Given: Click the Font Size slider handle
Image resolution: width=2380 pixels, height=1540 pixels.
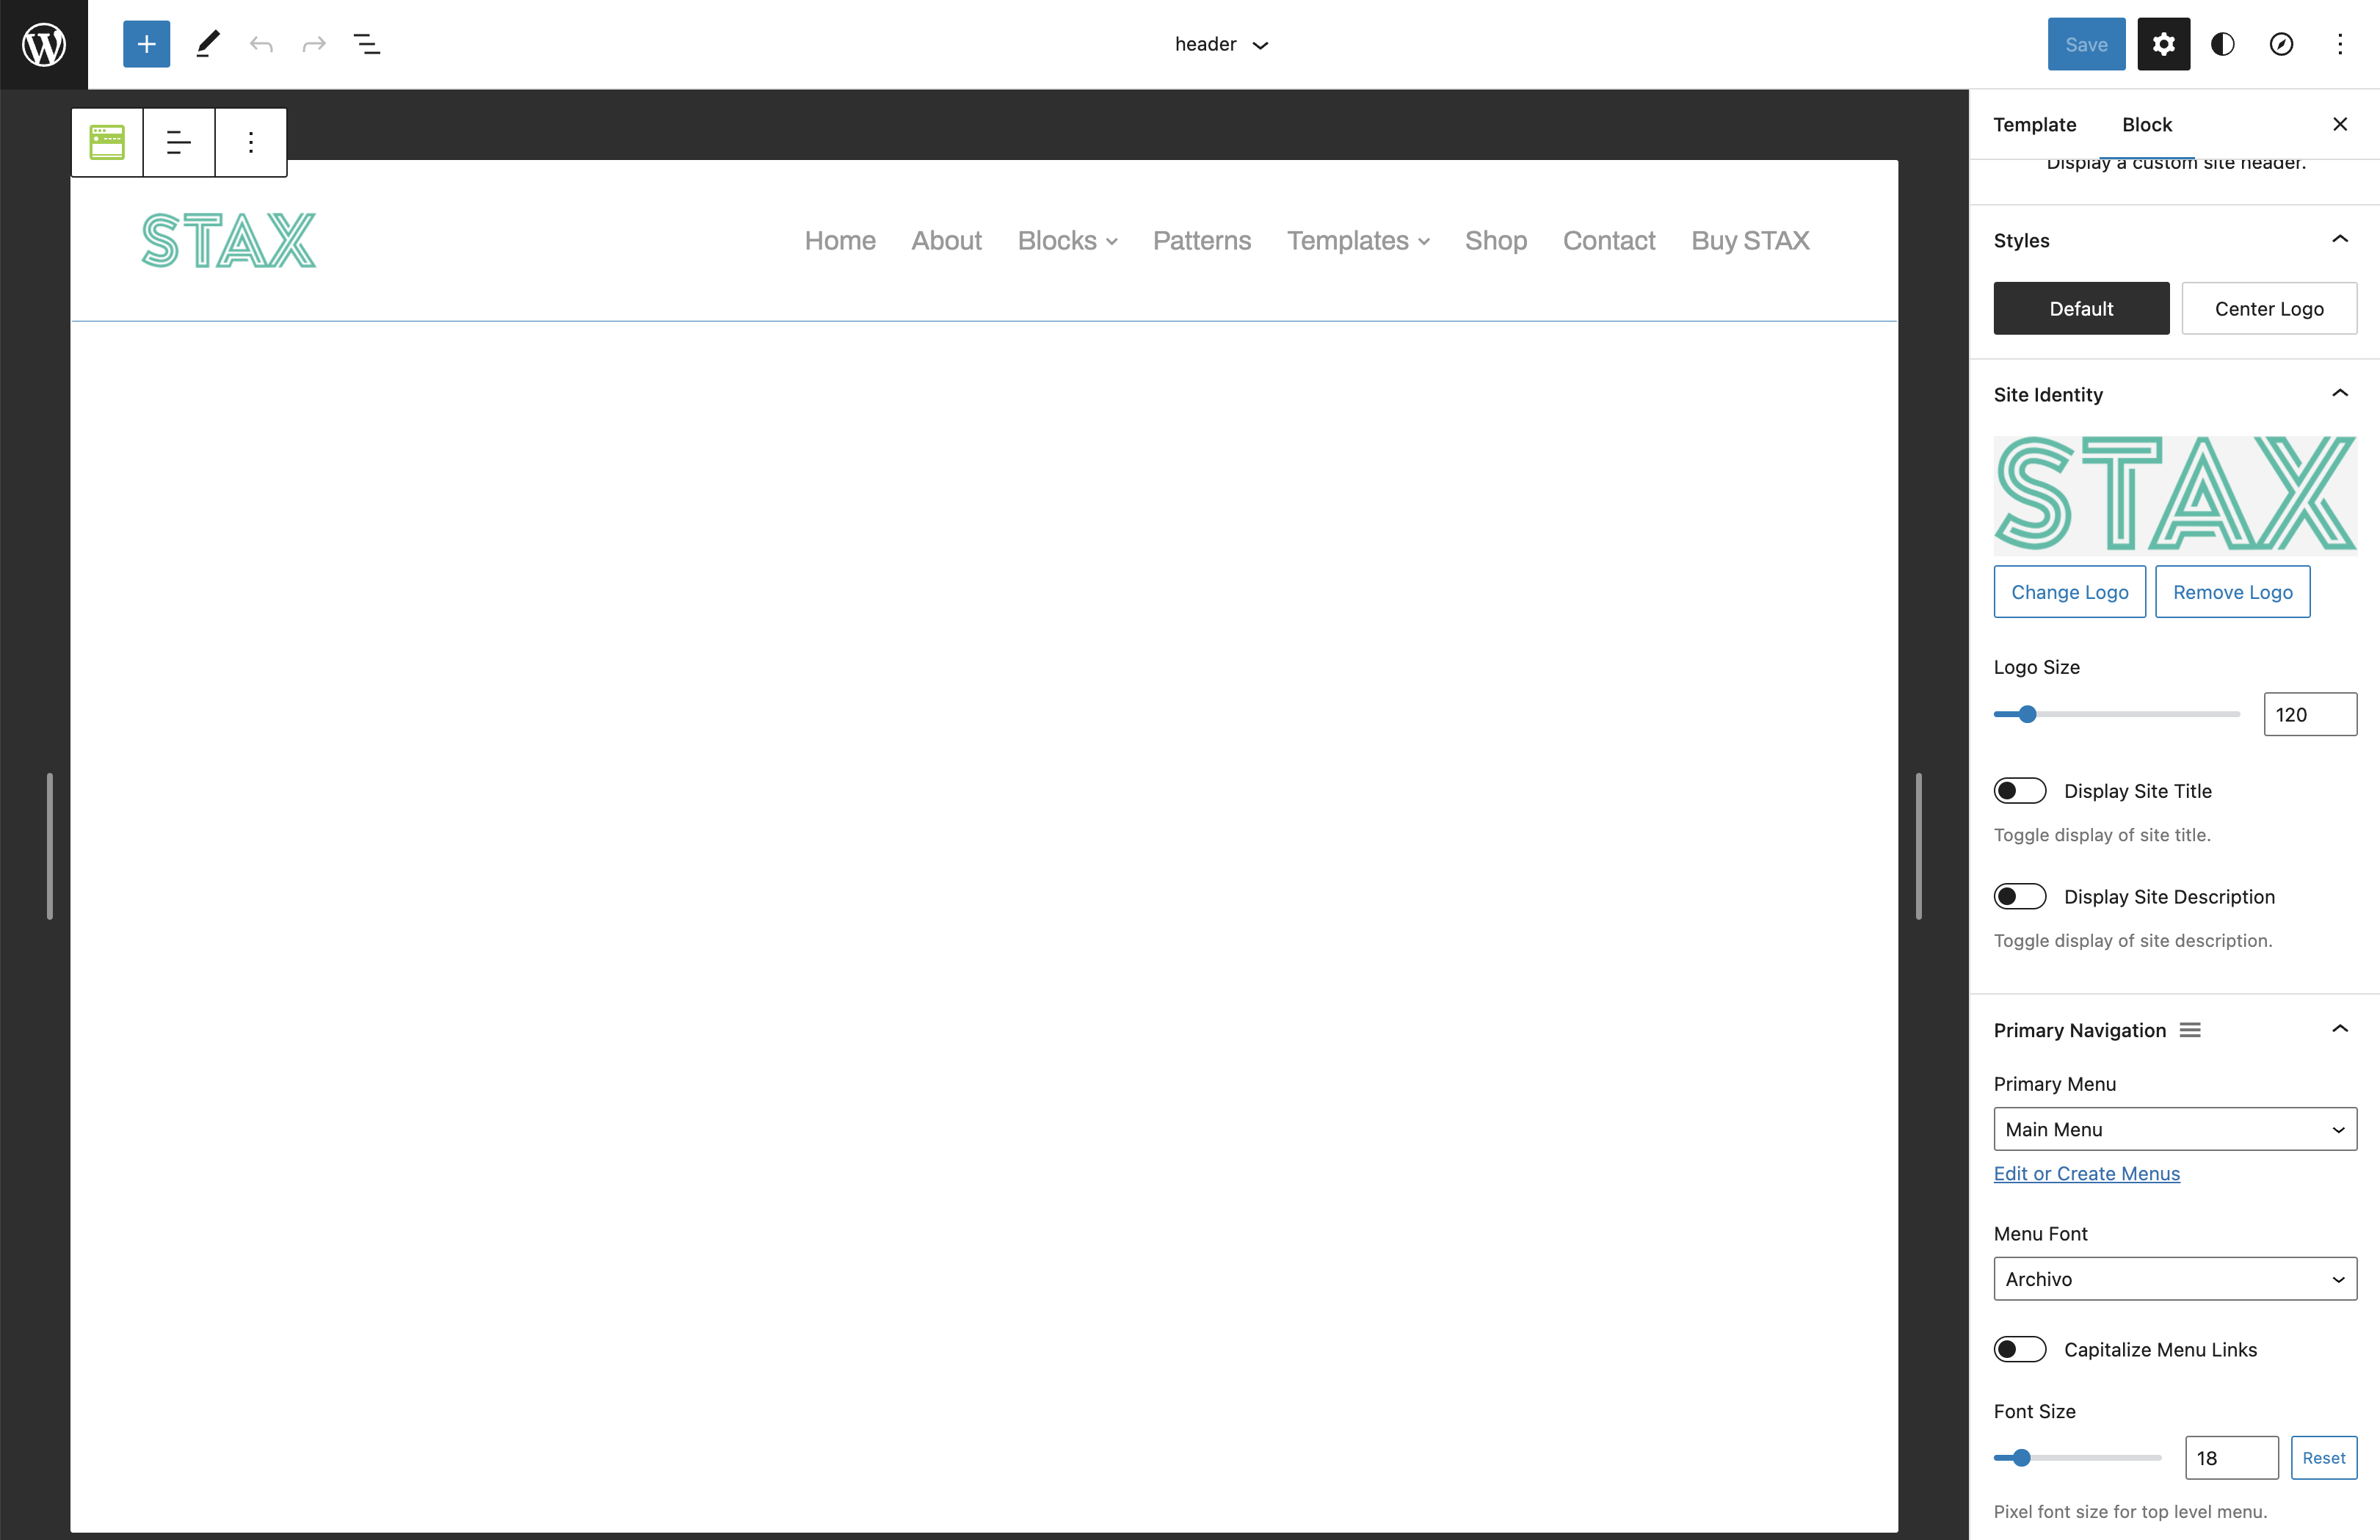Looking at the screenshot, I should 2021,1458.
